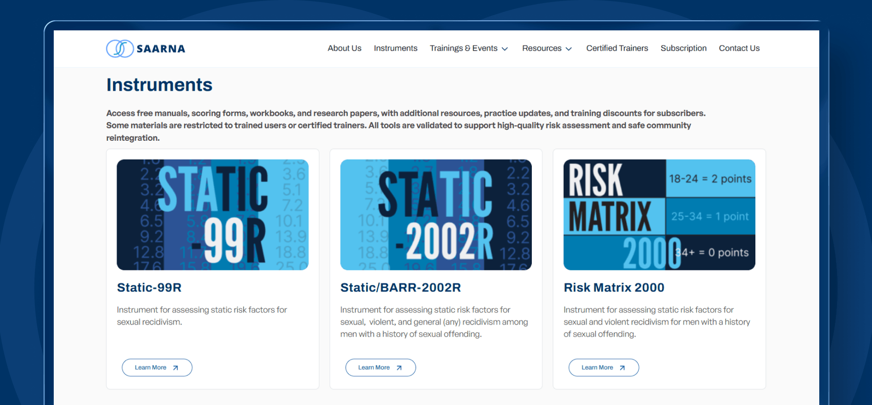Open the Static-2002R thumbnail image

436,215
